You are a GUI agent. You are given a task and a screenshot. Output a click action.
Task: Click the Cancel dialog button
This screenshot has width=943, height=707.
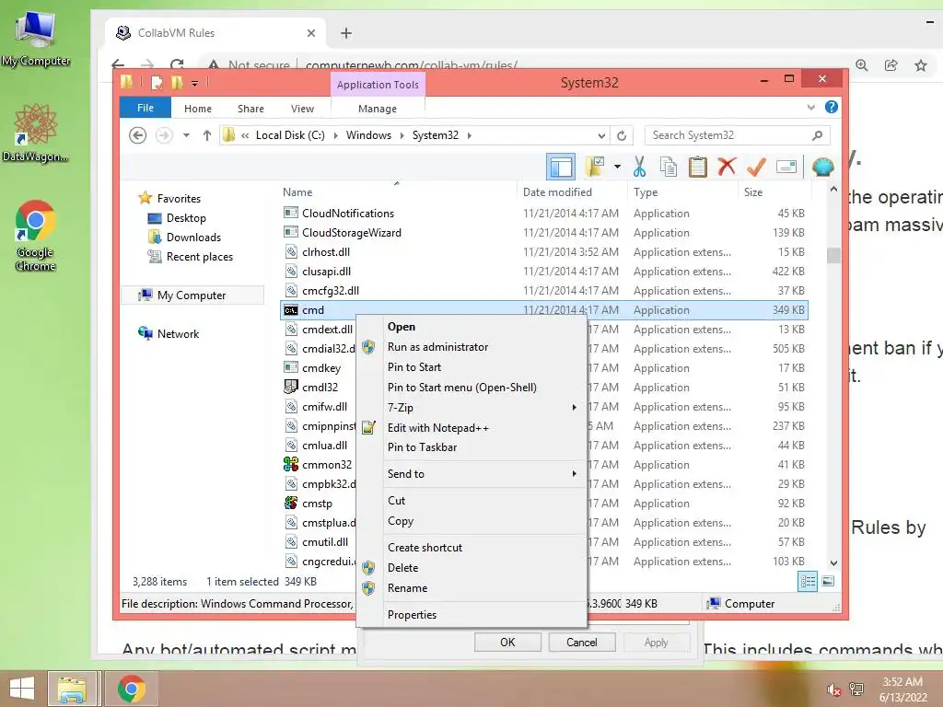click(582, 642)
